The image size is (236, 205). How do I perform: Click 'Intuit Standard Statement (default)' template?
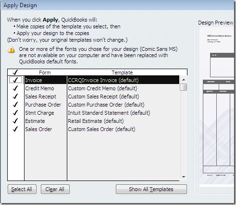tap(123, 113)
